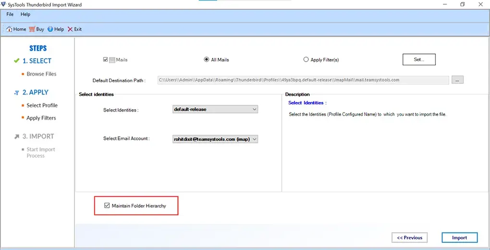
Task: Minimize the Thunderbird Import Wizard window
Action: tap(444, 4)
